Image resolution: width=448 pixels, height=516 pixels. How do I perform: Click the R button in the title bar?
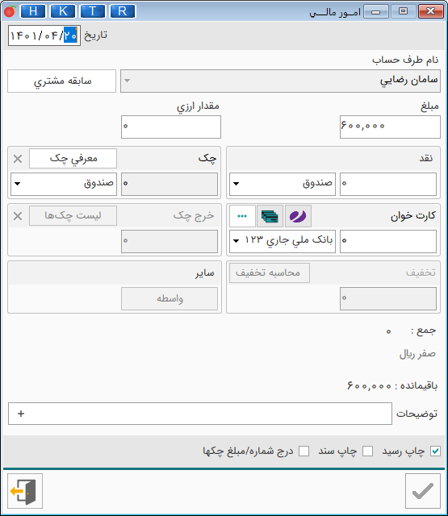click(x=122, y=11)
